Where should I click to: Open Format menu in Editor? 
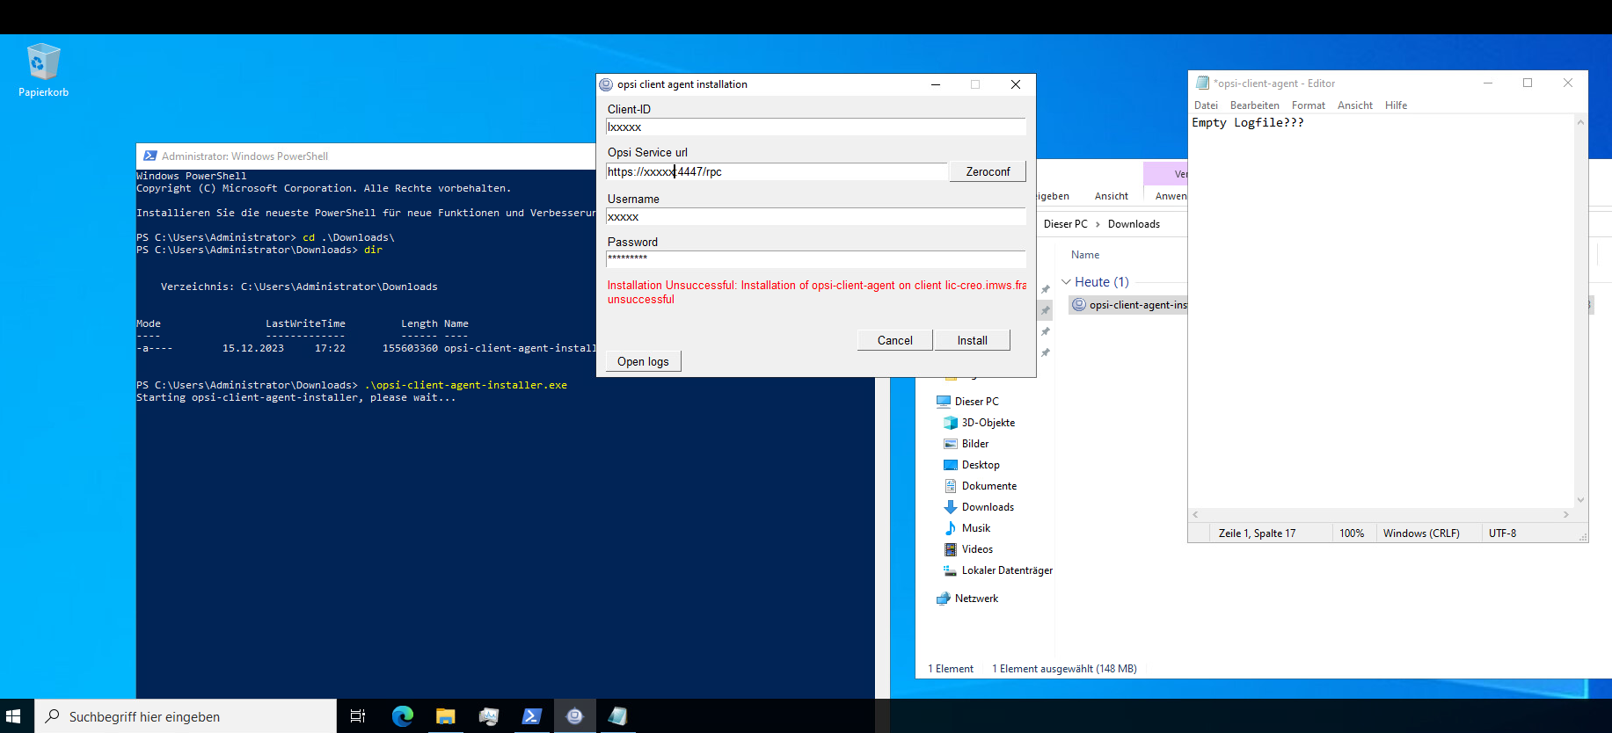1308,105
